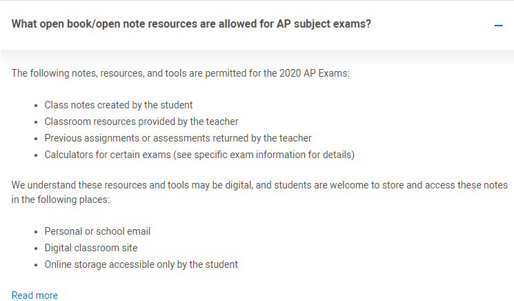Click the "Previous assignments or assessments" list item
Viewport: 514px width, 301px height.
pyautogui.click(x=178, y=138)
